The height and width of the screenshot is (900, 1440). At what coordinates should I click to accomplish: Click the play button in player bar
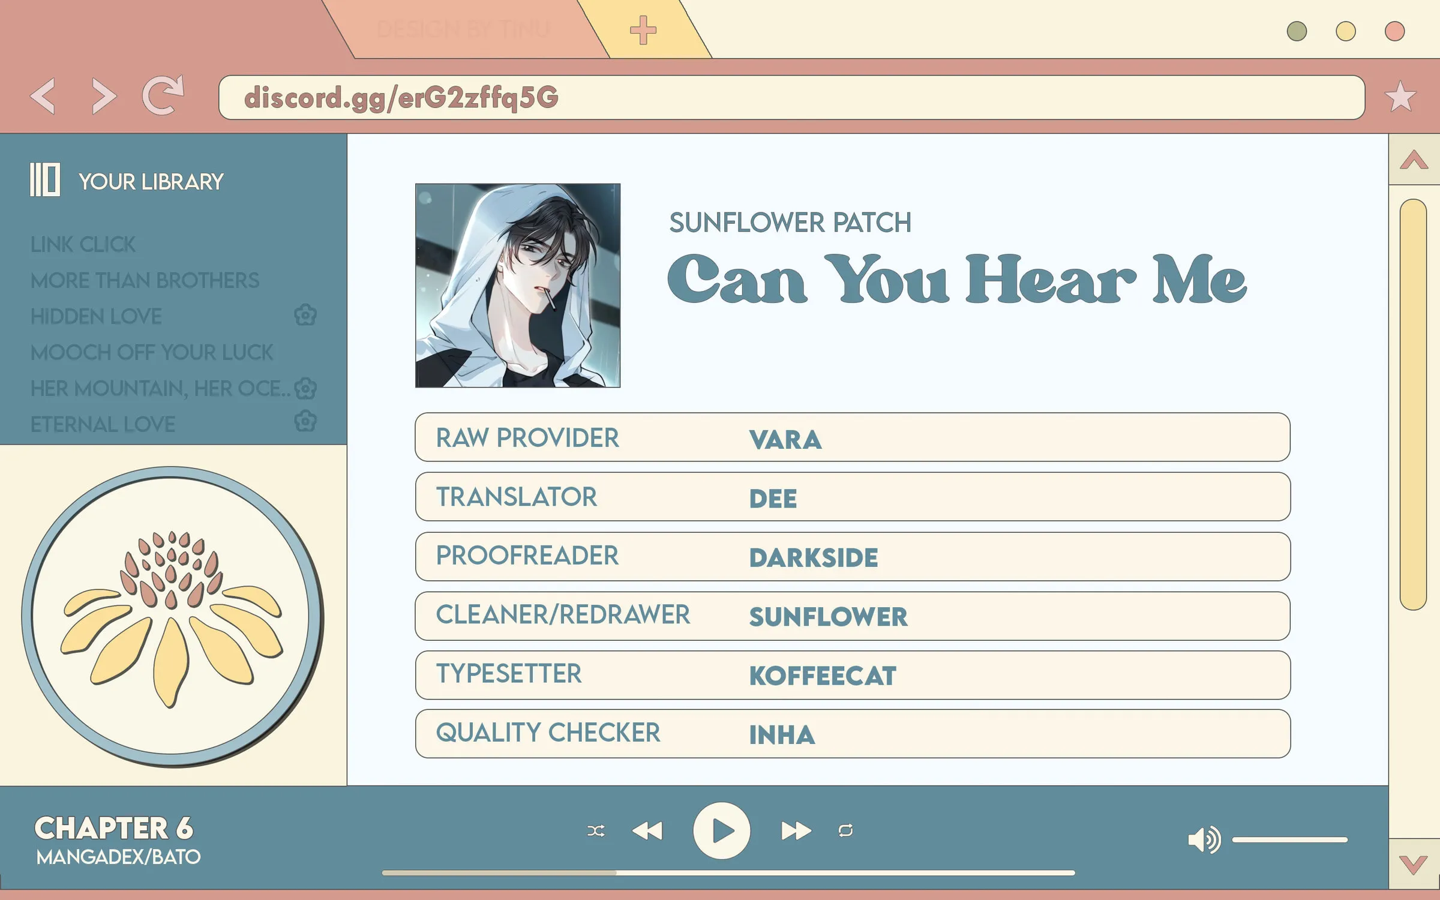tap(722, 831)
